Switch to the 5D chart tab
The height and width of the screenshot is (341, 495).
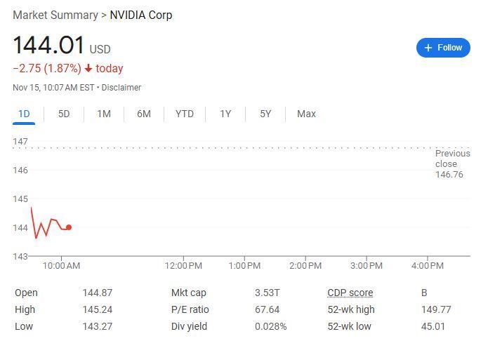(x=64, y=114)
